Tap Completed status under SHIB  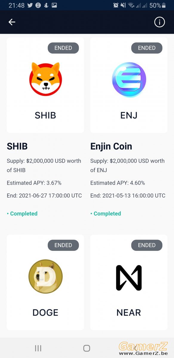click(x=22, y=214)
